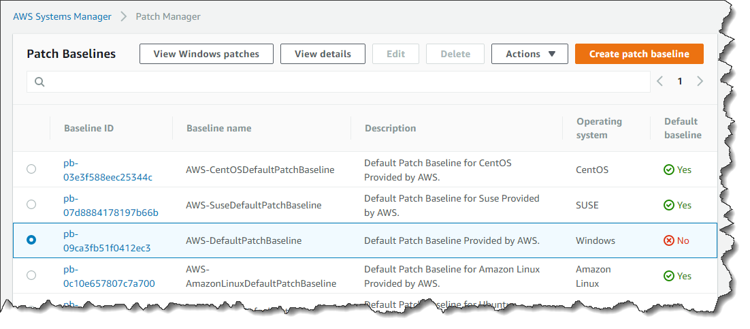Open View details for selected baseline

pyautogui.click(x=323, y=54)
